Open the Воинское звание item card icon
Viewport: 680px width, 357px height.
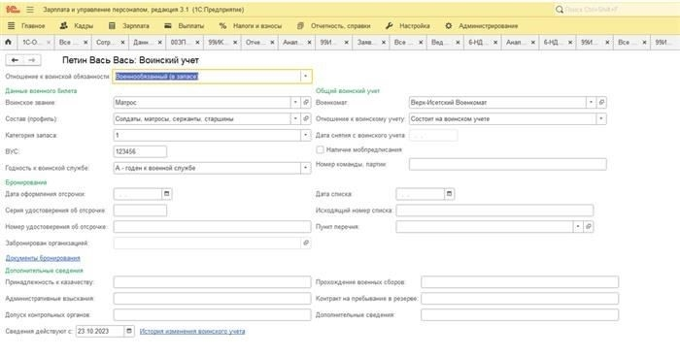coord(306,102)
